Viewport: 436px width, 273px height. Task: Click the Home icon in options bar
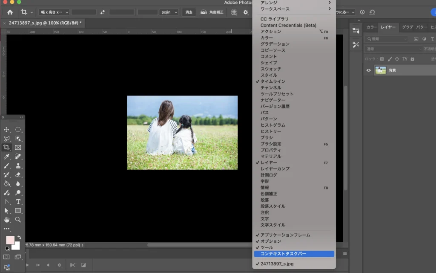coord(10,12)
